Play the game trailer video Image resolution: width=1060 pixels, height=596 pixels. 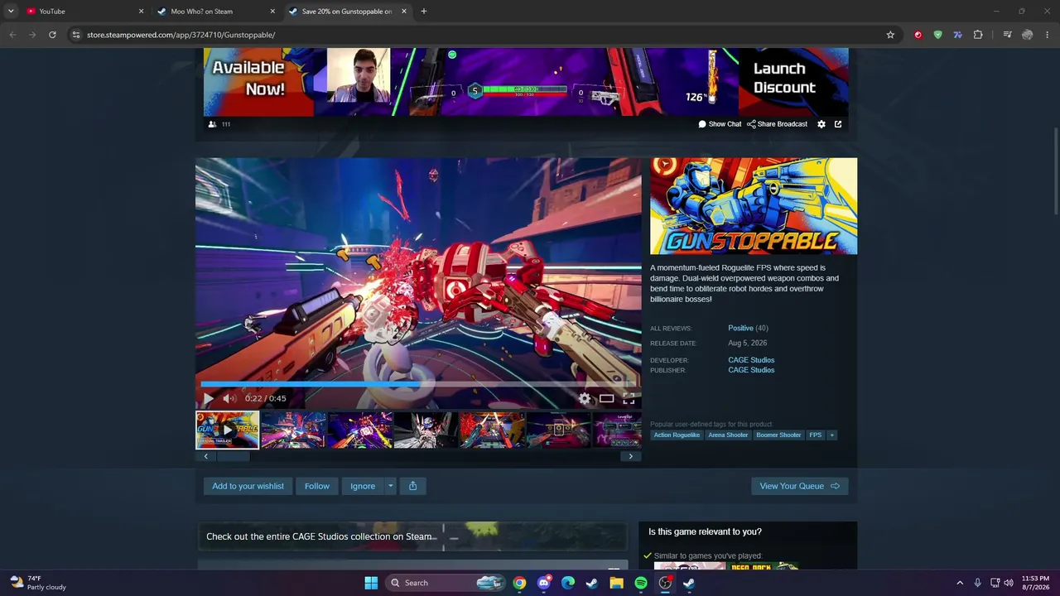(x=208, y=398)
